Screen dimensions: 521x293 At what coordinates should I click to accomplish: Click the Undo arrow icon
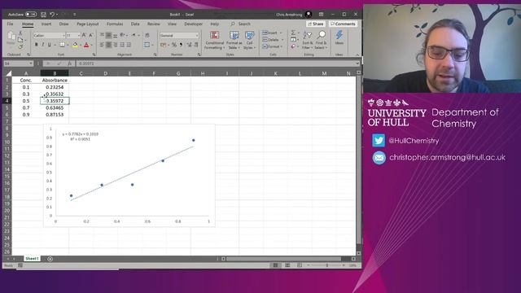tap(52, 15)
